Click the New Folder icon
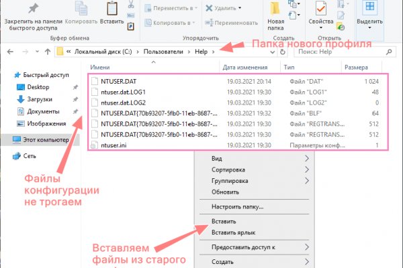The width and height of the screenshot is (403, 268). point(275,9)
